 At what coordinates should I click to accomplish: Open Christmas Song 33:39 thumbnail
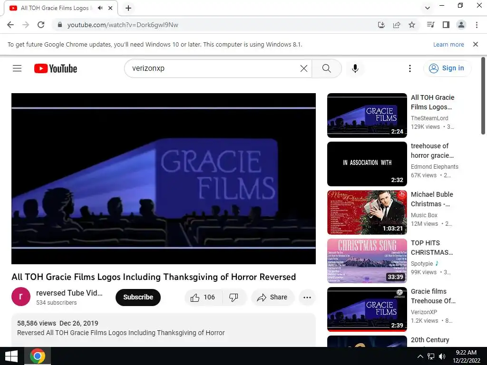coord(367,261)
